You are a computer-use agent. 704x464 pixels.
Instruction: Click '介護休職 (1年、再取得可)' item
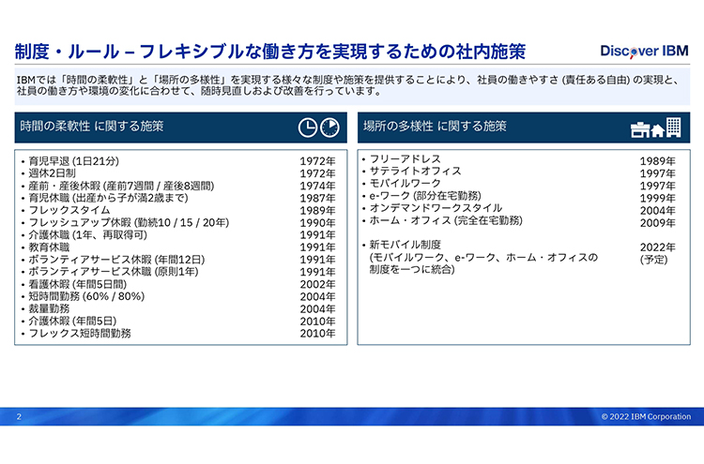[x=87, y=235]
